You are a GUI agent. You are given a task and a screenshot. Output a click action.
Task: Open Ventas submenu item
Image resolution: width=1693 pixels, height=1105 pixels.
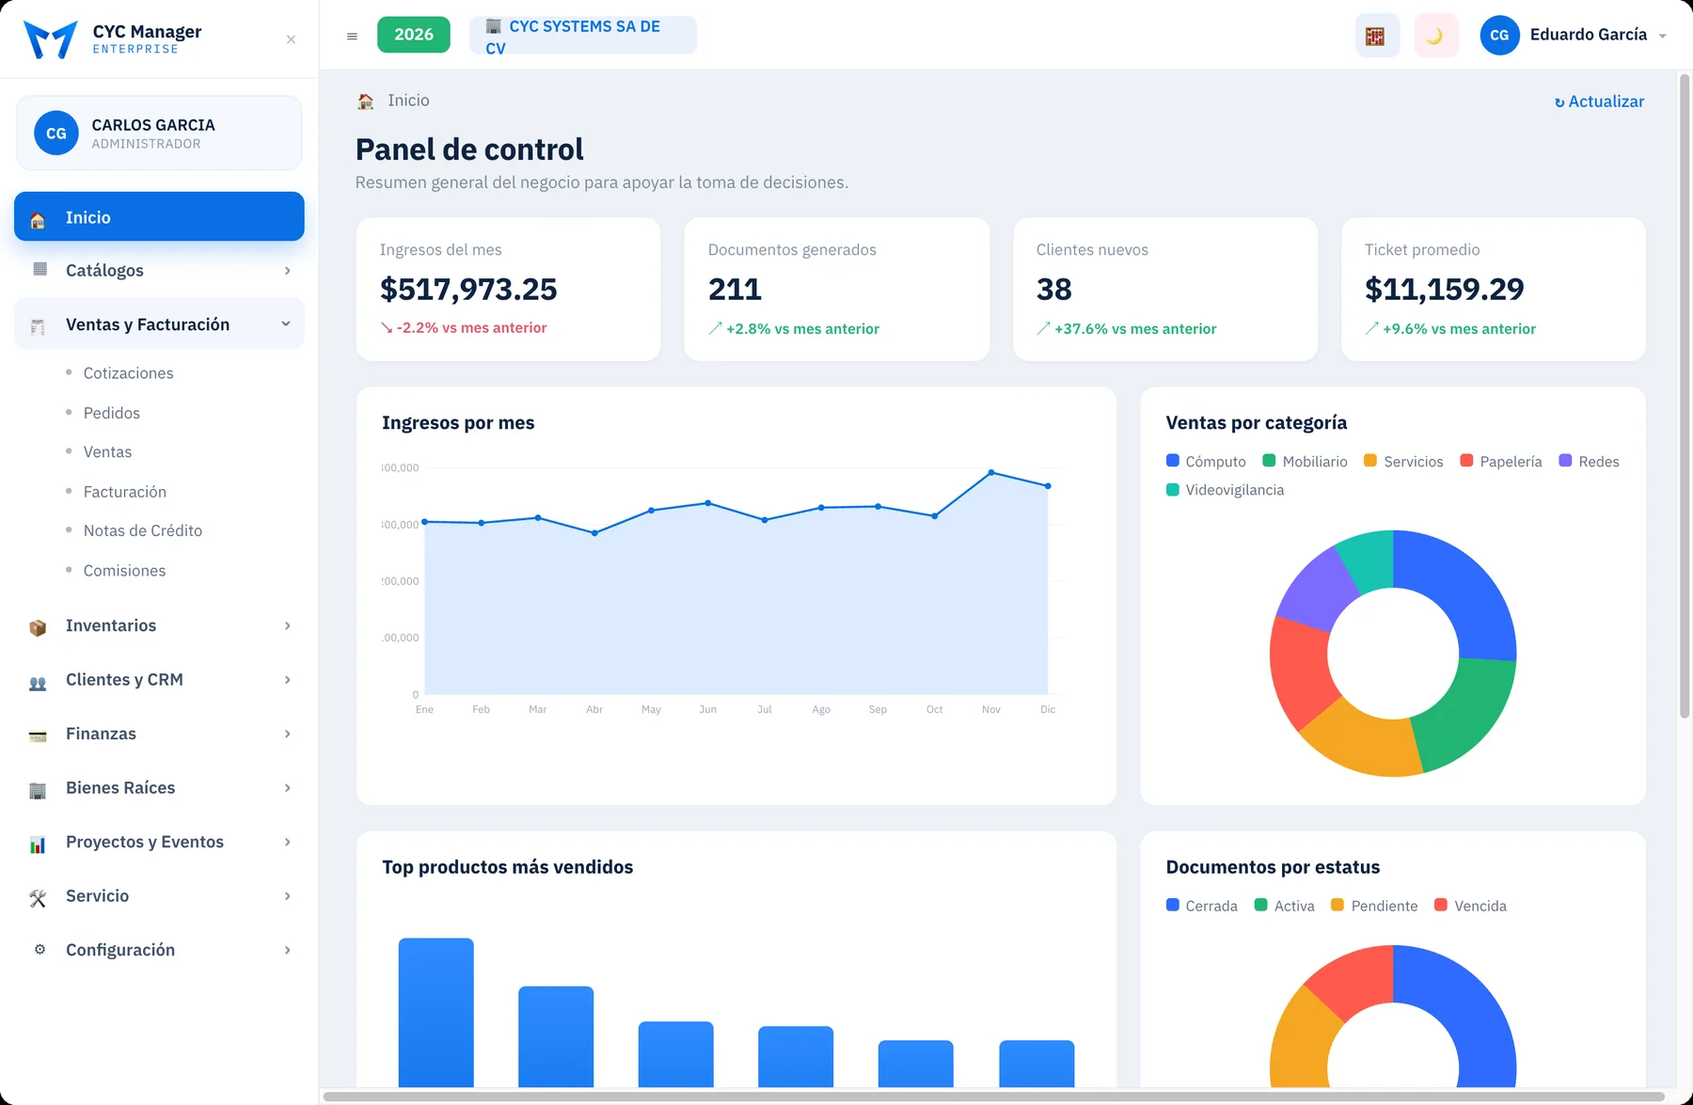(108, 452)
